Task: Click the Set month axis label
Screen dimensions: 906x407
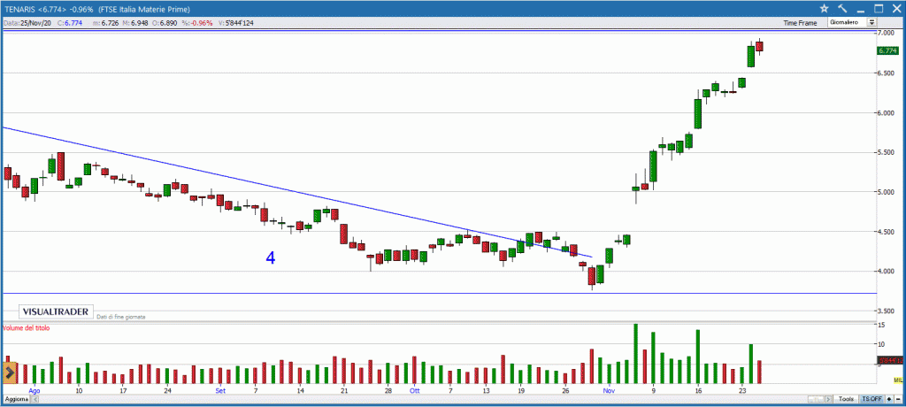Action: pyautogui.click(x=220, y=390)
